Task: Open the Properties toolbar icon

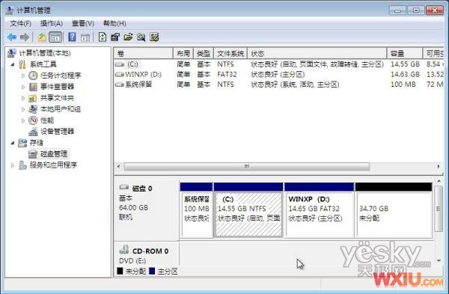Action: (x=115, y=37)
